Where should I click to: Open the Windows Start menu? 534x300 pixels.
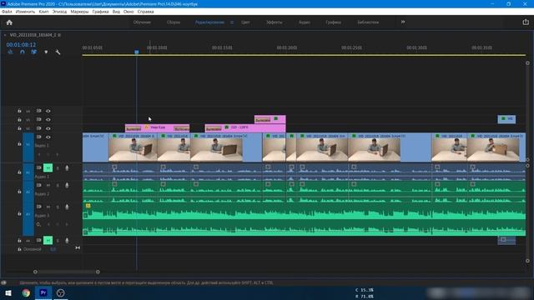[8, 292]
